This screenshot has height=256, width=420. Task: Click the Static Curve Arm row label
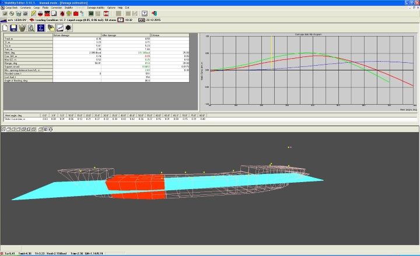[22, 119]
